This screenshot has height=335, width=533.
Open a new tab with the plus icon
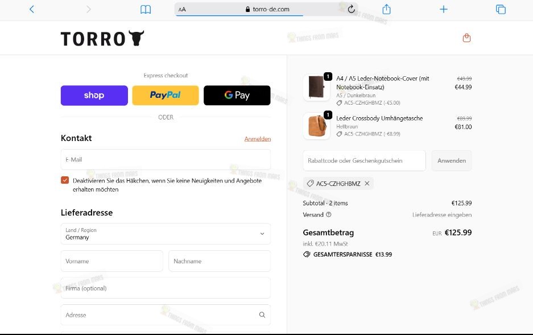click(443, 9)
